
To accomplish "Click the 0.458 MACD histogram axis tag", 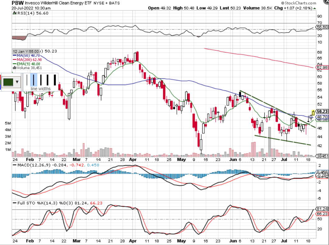I will point(322,172).
